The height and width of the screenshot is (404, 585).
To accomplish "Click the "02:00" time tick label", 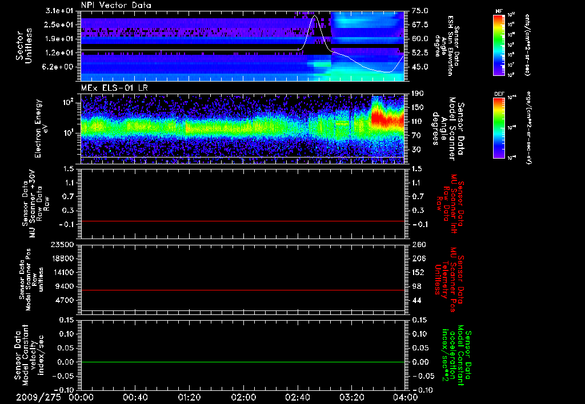I will pos(243,397).
